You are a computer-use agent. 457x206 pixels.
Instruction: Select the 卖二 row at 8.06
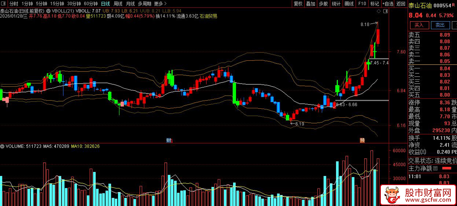tap(432, 55)
